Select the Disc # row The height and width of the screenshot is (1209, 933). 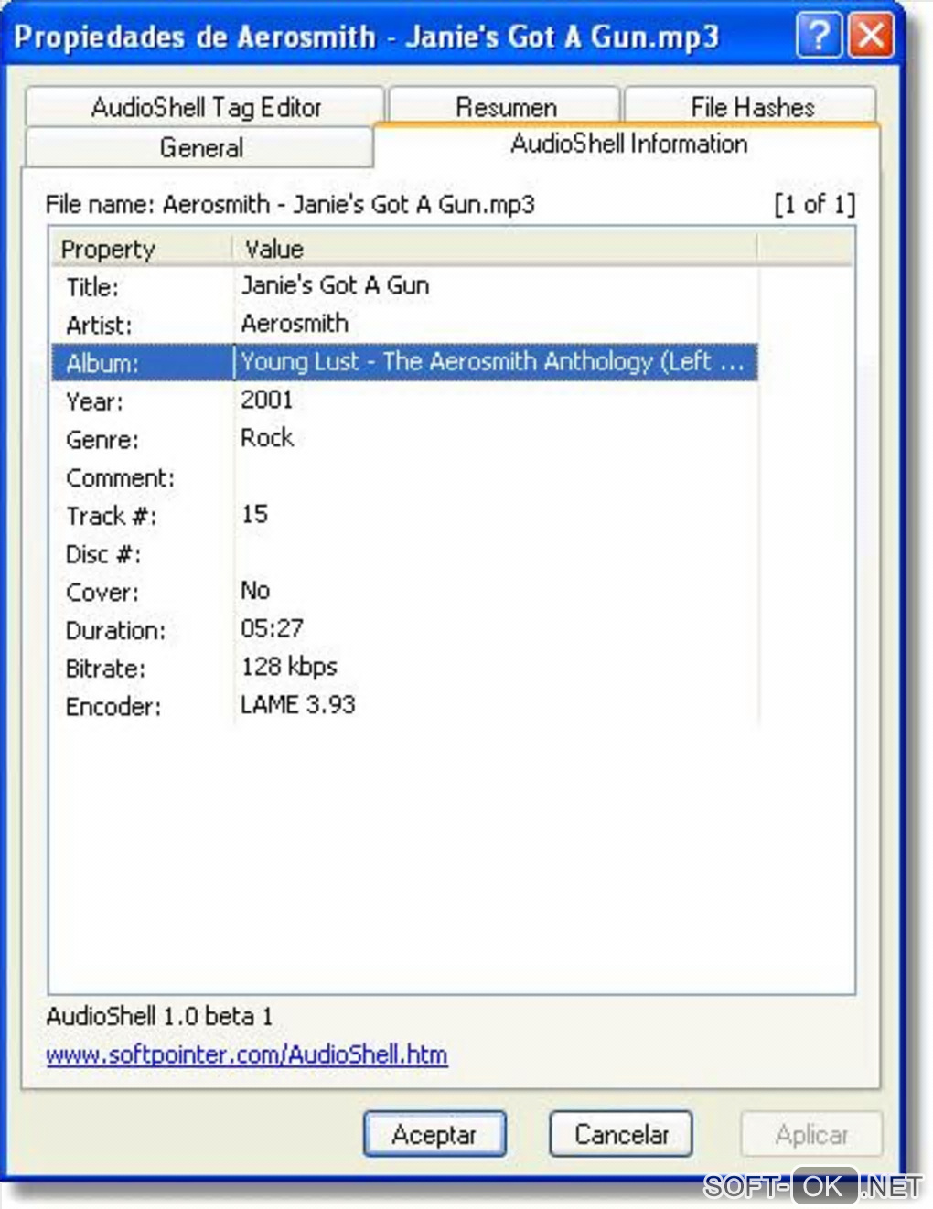point(404,553)
